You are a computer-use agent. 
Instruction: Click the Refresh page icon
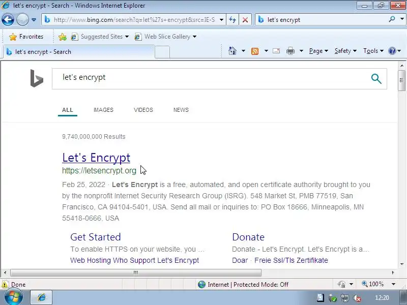(x=232, y=20)
